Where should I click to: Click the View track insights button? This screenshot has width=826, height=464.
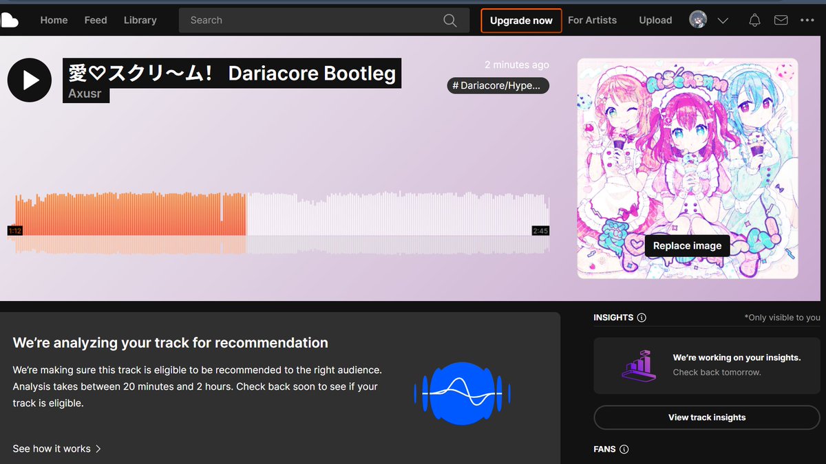point(707,417)
